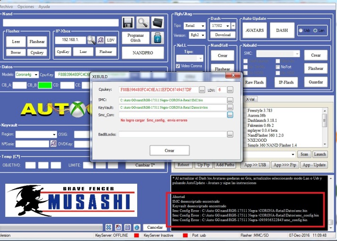Click the blue X icon left of Cancelar

point(108,227)
